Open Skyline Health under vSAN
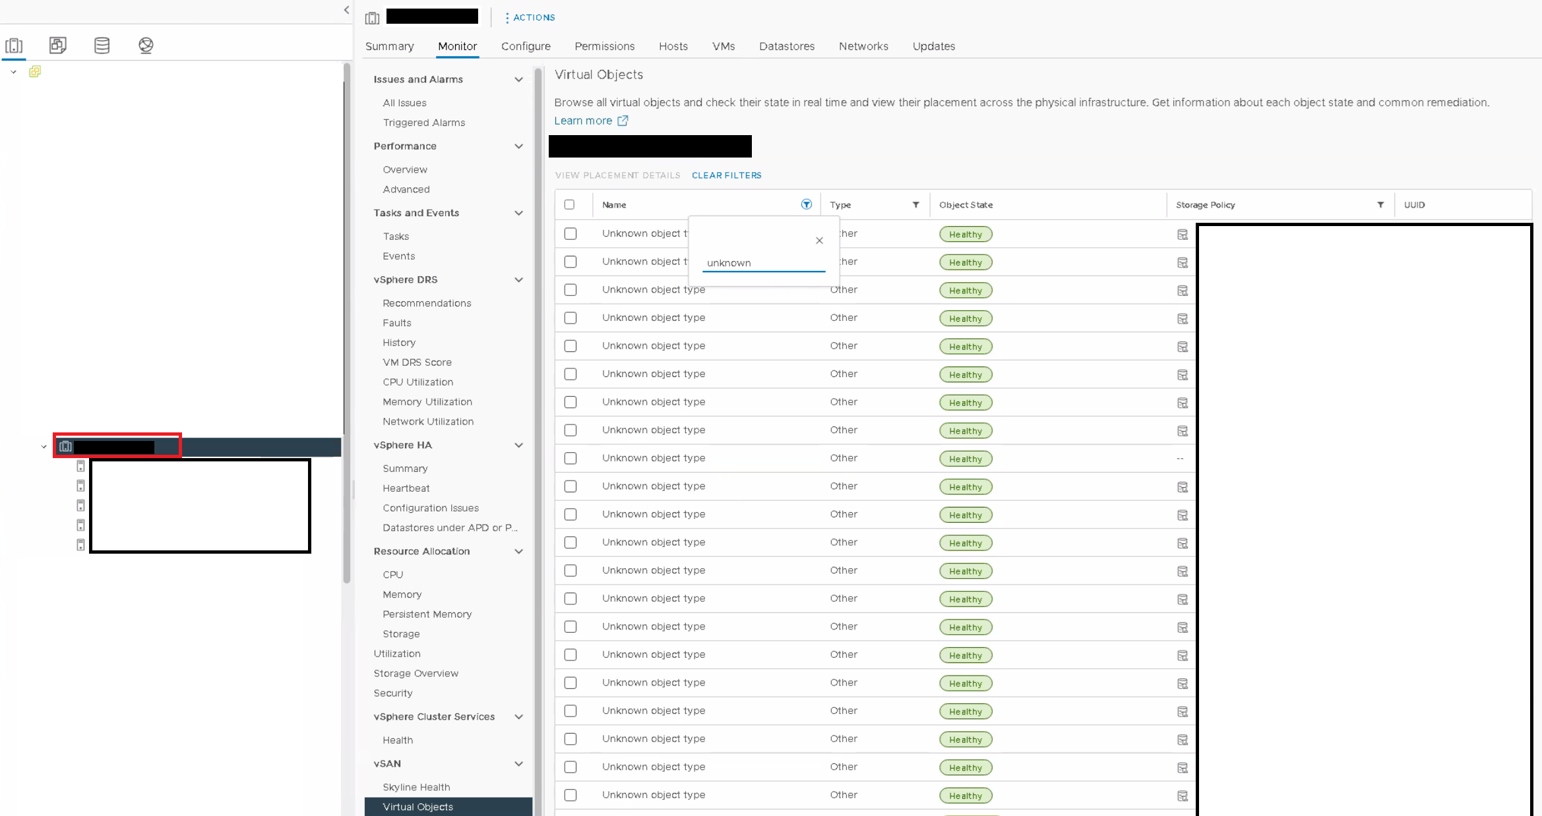1542x816 pixels. pos(416,787)
